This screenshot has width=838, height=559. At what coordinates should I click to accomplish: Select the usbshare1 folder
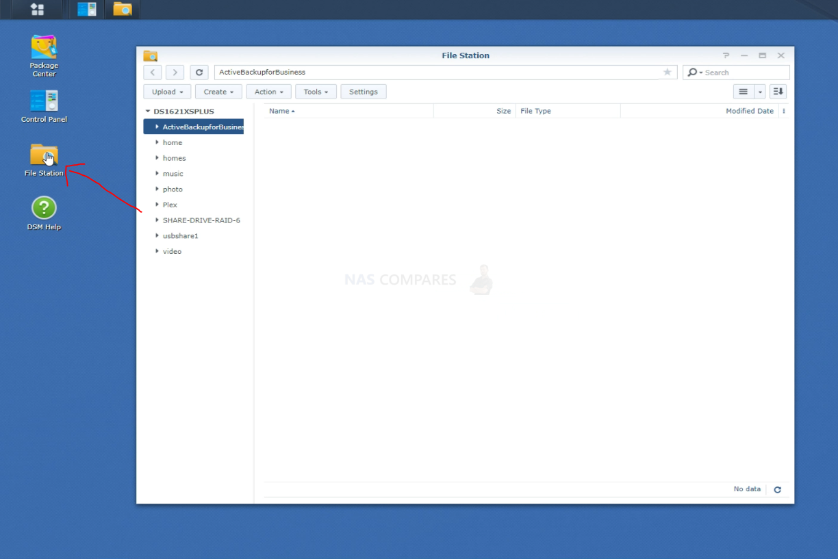181,235
